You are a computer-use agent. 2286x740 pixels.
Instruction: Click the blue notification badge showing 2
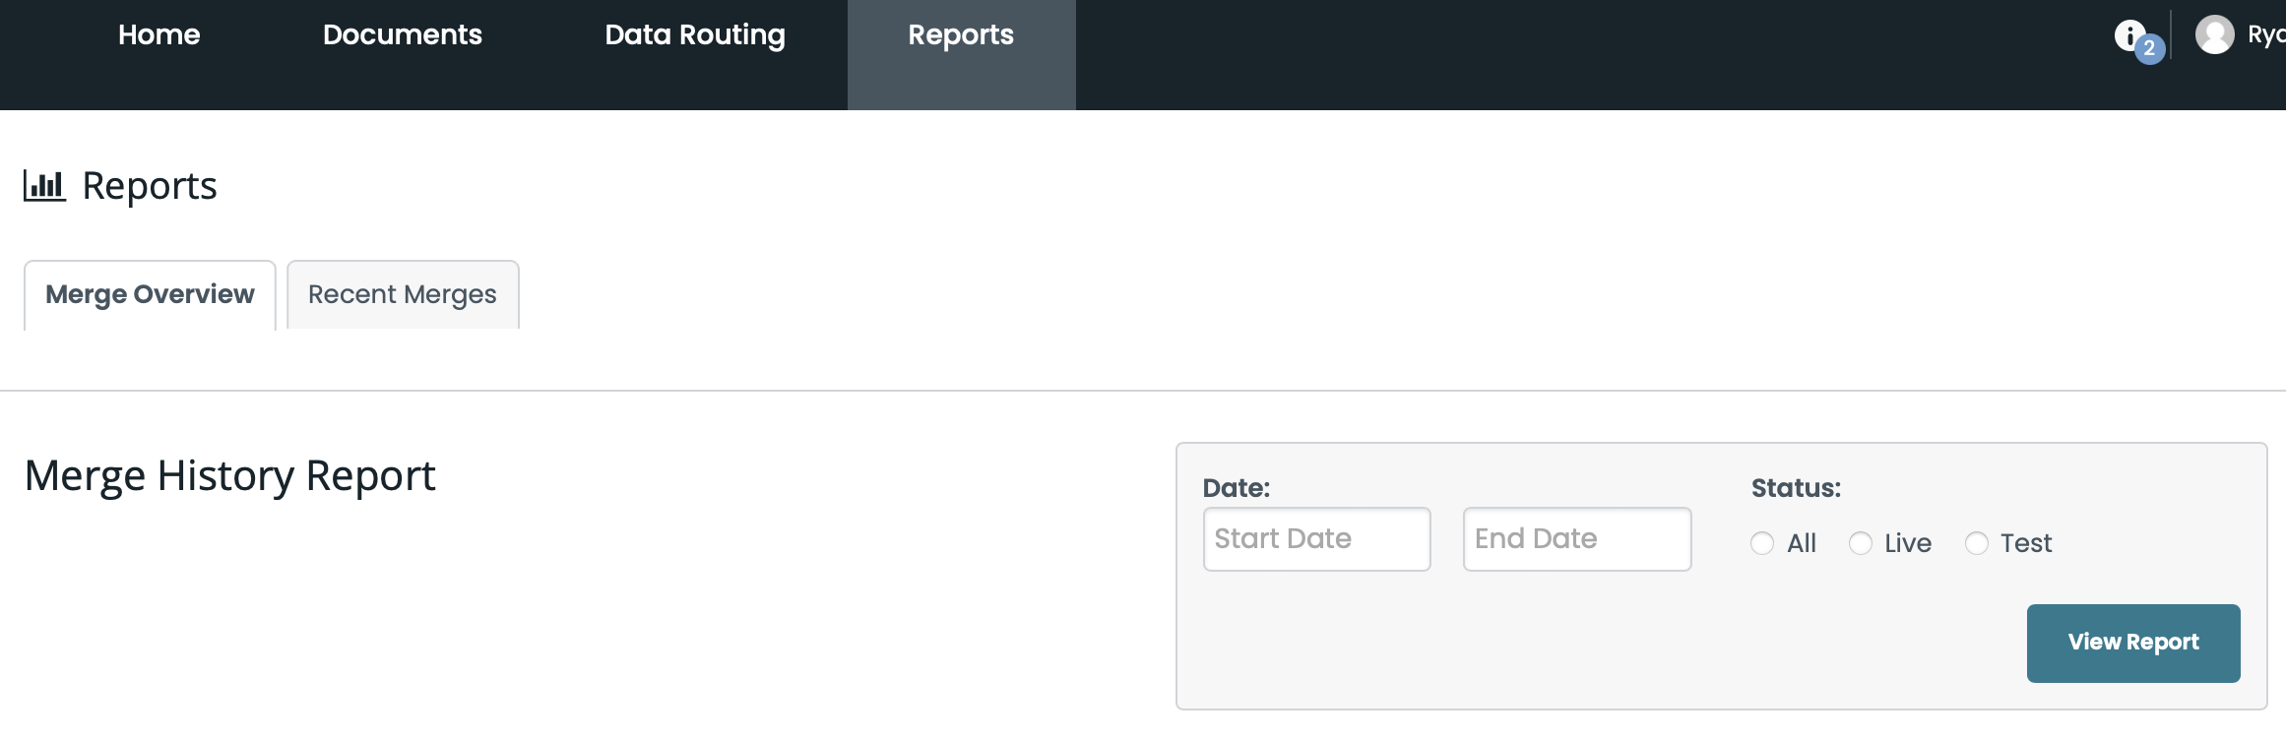pos(2149,48)
